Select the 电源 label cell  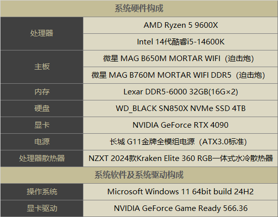(x=42, y=142)
